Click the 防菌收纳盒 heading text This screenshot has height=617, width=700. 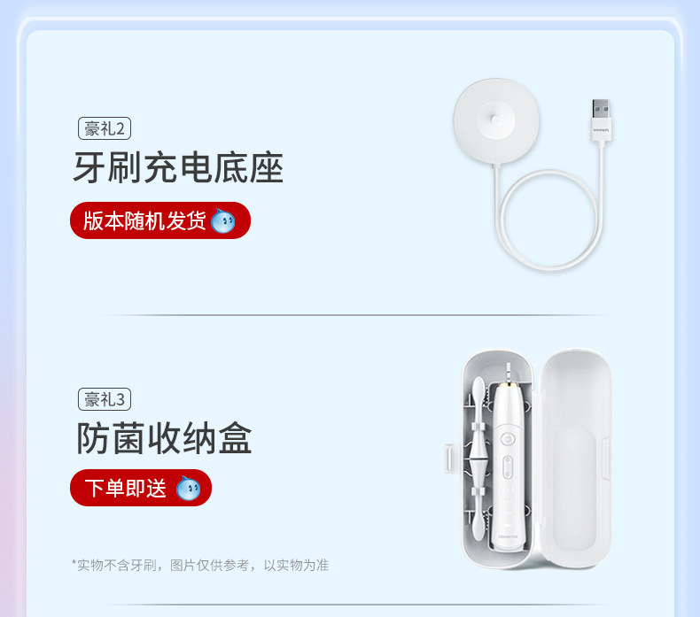click(x=164, y=437)
